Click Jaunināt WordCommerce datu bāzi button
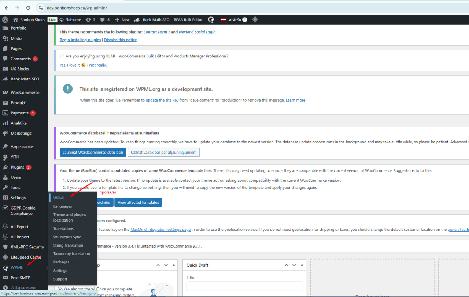This screenshot has width=469, height=297. (93, 152)
